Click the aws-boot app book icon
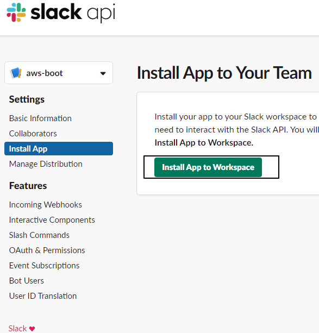319x333 pixels. point(16,73)
